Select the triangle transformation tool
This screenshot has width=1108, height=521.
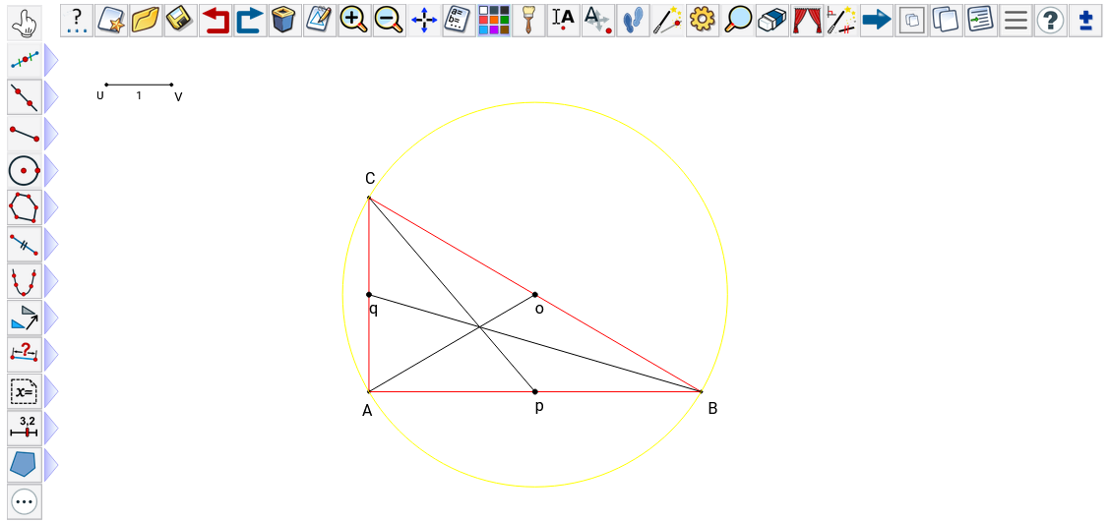pyautogui.click(x=25, y=317)
